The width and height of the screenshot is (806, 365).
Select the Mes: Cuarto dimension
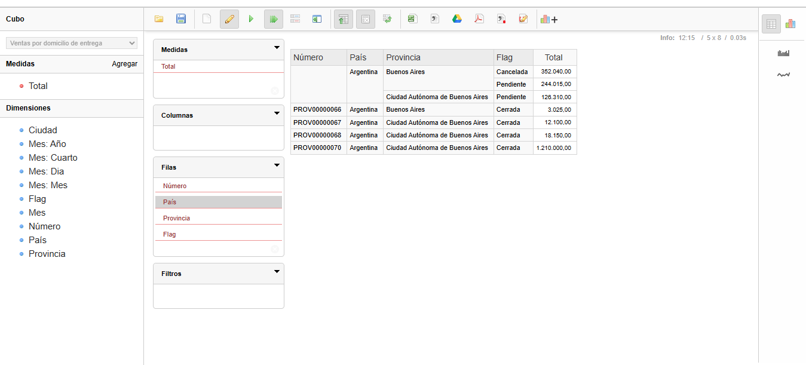coord(53,158)
